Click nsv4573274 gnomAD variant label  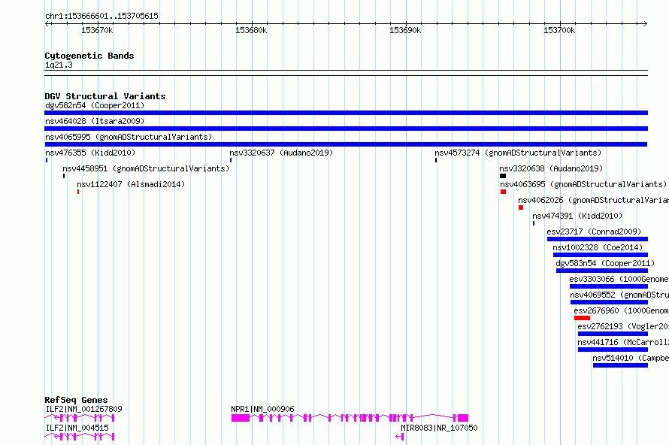(x=518, y=153)
